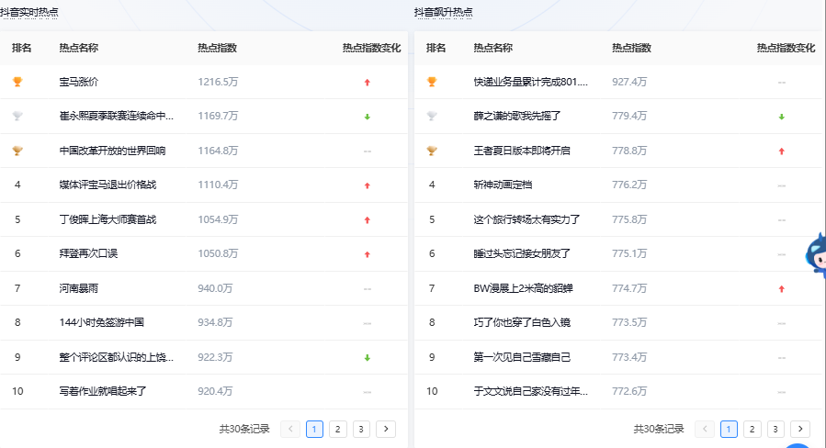This screenshot has height=448, width=826.
Task: Open the 薛之谦的歌我先摇了 topic
Action: [x=517, y=116]
